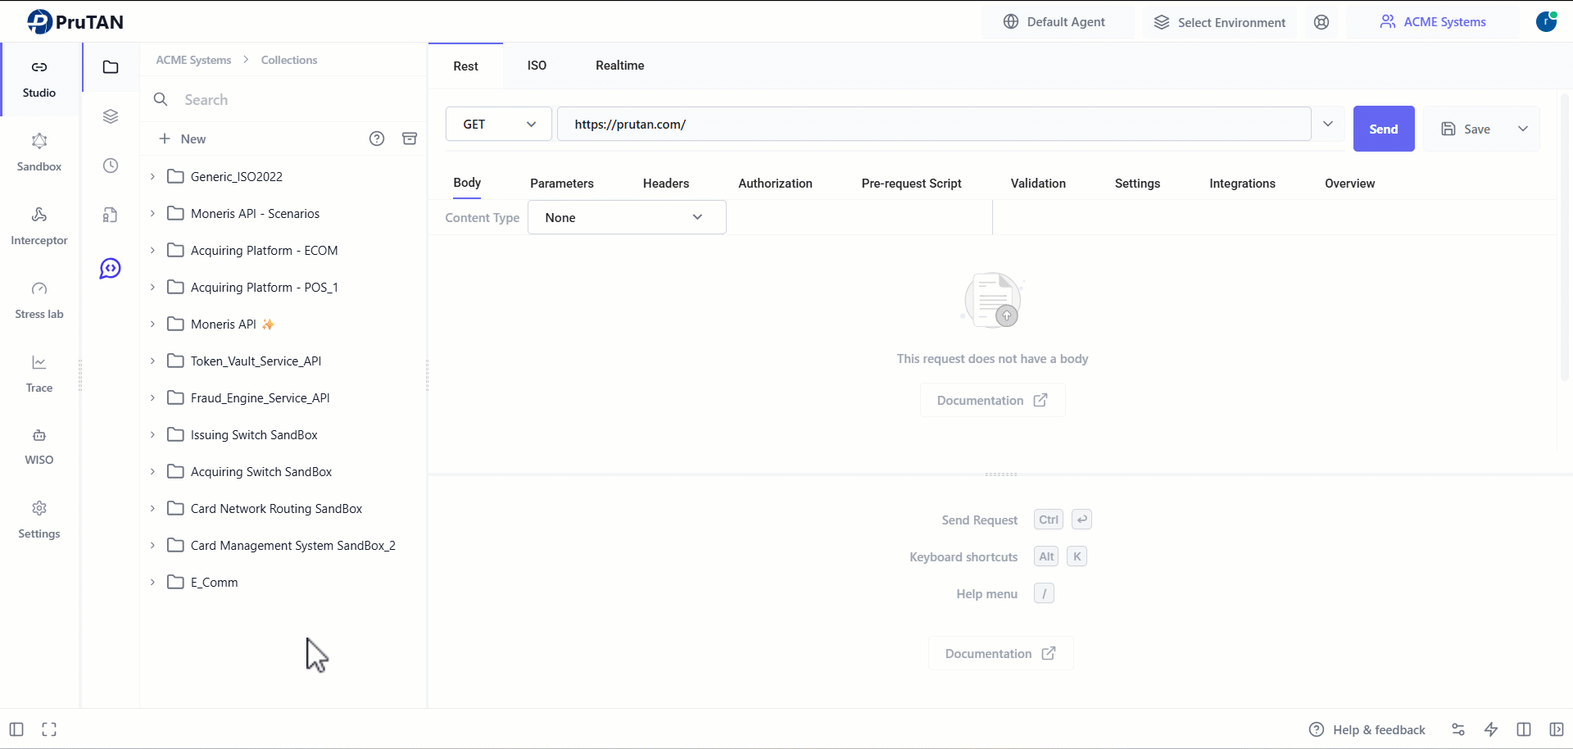This screenshot has width=1573, height=749.
Task: Click the lifebuoy icon in top bar
Action: (x=1321, y=22)
